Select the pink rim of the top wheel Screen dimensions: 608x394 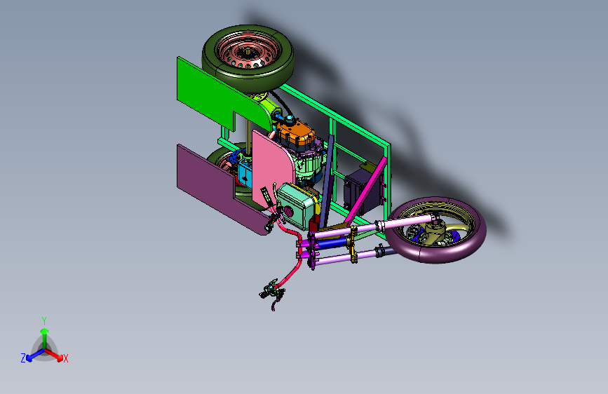(x=248, y=52)
